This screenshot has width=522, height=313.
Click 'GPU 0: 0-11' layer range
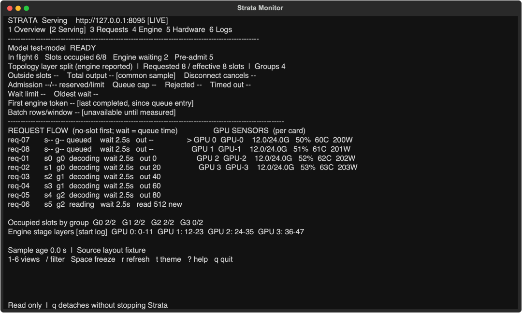[x=132, y=232]
